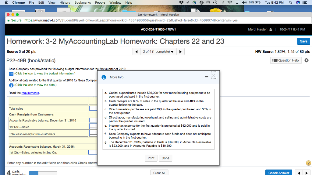Screen dimensions: 312x175
Task: Click the Total sales input field
Action: [x=93, y=108]
